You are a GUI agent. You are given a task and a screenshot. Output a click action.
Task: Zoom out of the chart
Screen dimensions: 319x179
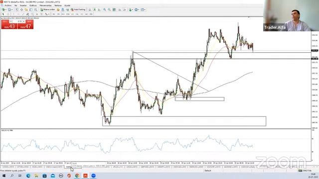tap(109, 9)
